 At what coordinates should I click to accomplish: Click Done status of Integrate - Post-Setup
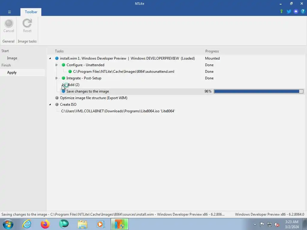coord(209,78)
